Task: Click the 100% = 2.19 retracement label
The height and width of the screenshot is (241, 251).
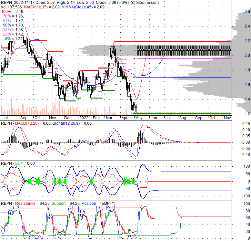Action: click(13, 12)
